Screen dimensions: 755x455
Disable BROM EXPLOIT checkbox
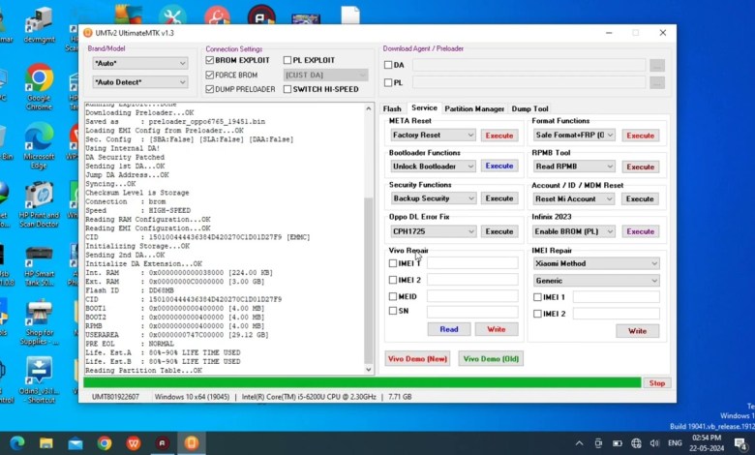[209, 60]
